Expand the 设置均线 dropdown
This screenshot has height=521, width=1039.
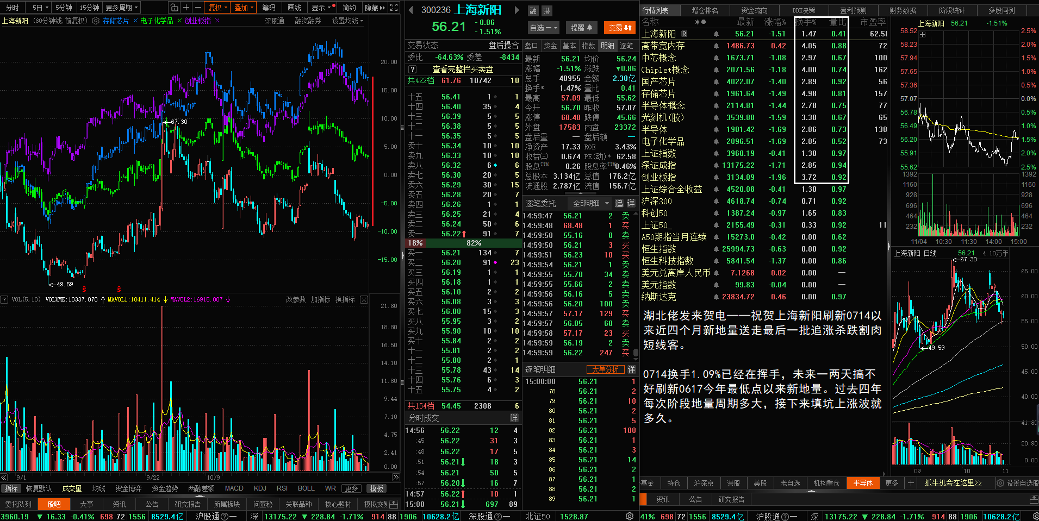(x=347, y=21)
